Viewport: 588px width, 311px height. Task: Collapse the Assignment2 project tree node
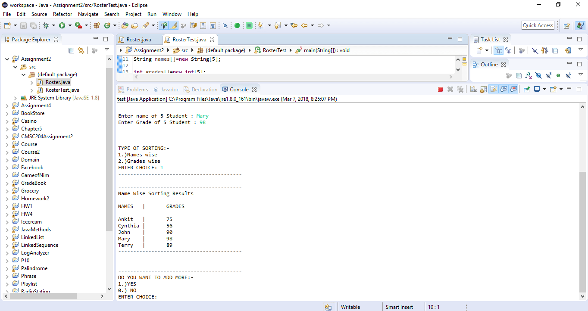pos(7,59)
